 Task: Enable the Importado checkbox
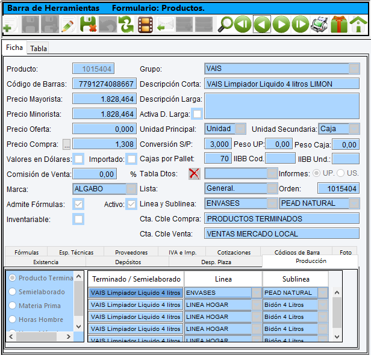pyautogui.click(x=131, y=159)
